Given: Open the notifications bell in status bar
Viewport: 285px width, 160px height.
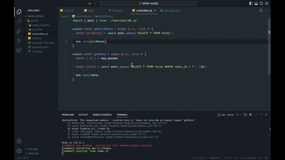Looking at the screenshot, I should (266, 158).
